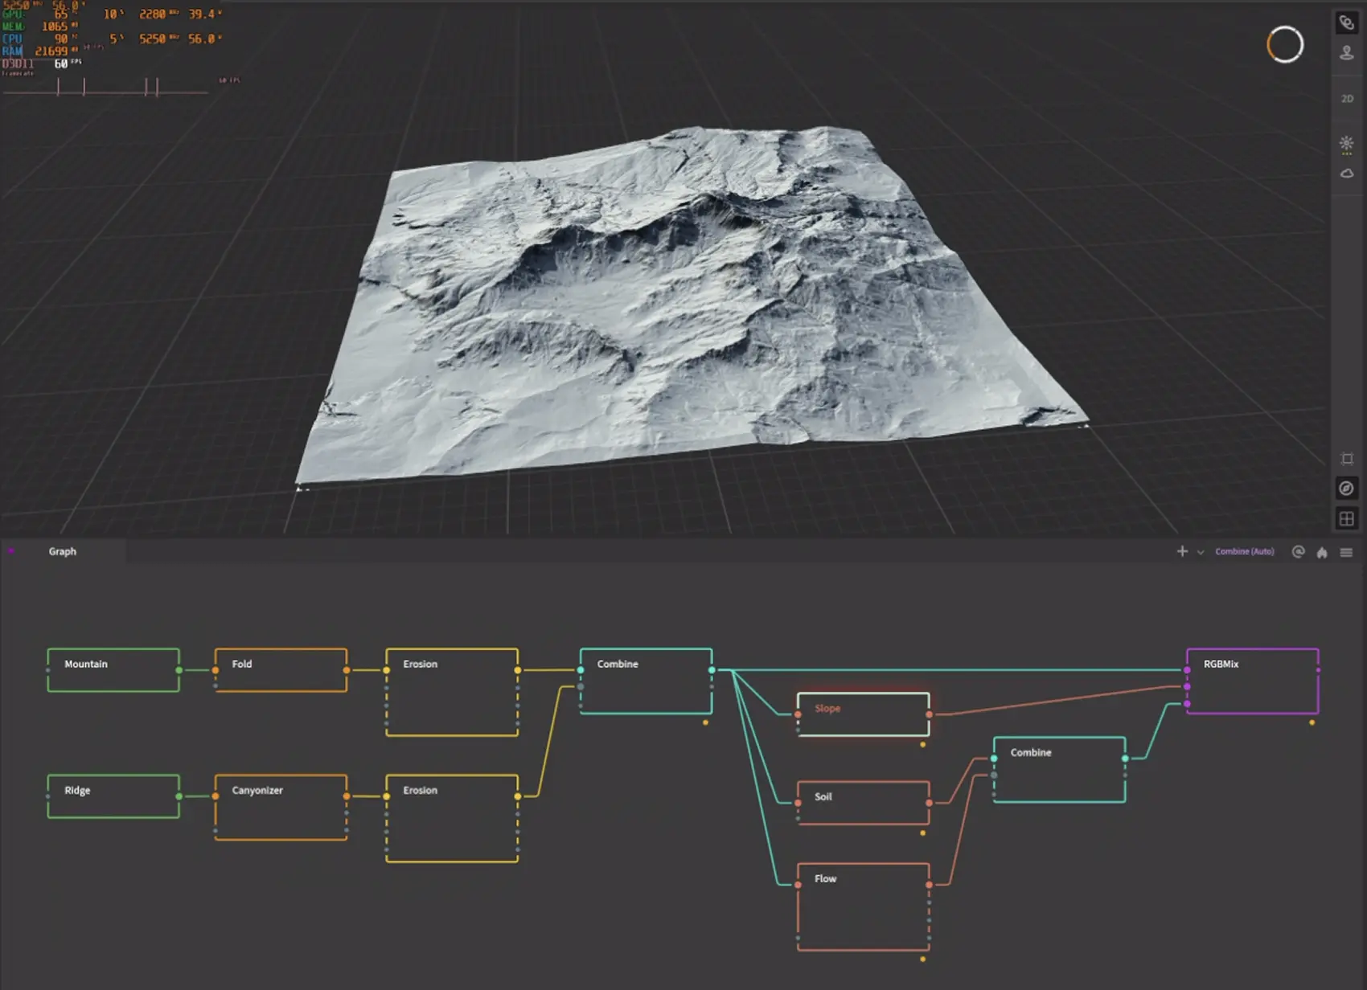Toggle the viewport grid icon
Viewport: 1367px width, 990px height.
1346,519
